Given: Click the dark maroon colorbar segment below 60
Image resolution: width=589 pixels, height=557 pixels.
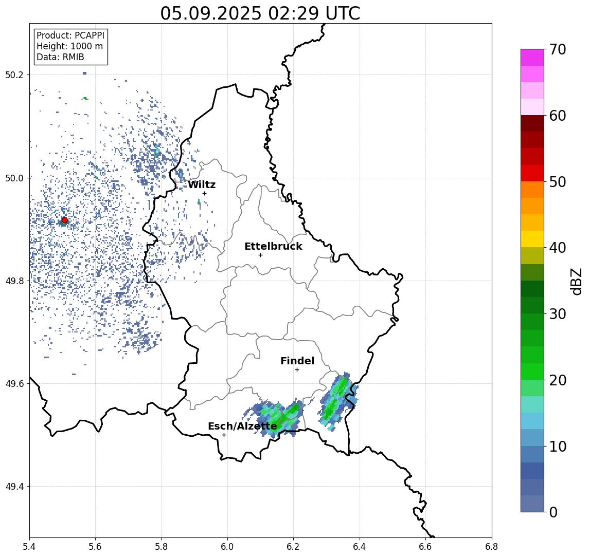Looking at the screenshot, I should point(532,123).
